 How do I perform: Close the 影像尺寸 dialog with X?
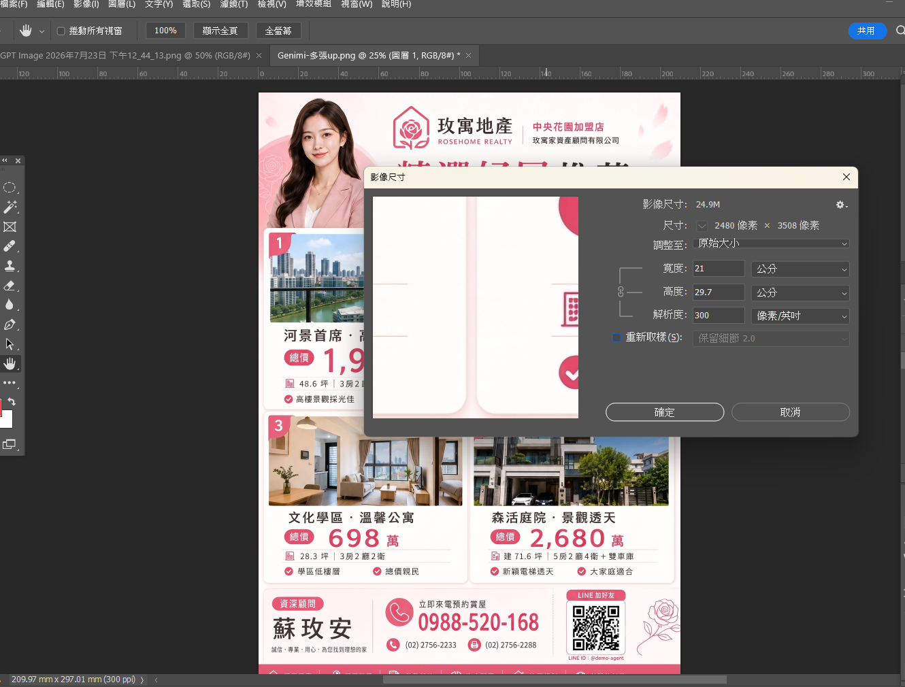pos(846,177)
